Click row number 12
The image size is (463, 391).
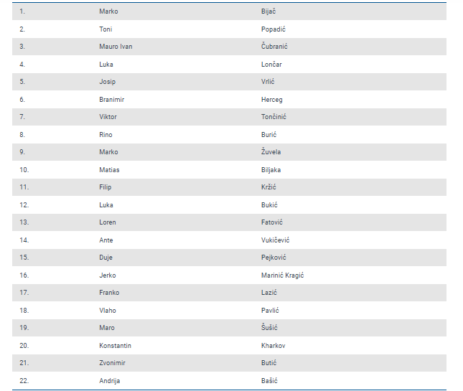24,205
